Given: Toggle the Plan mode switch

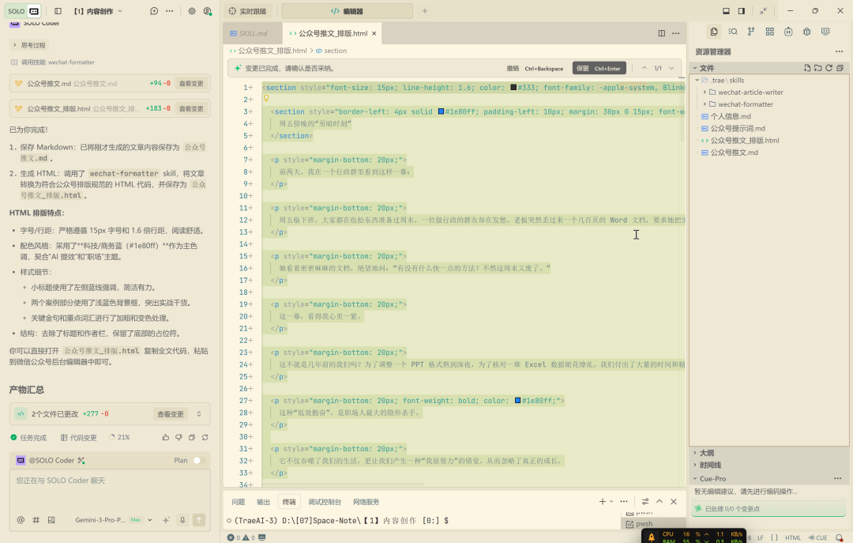Looking at the screenshot, I should click(198, 461).
